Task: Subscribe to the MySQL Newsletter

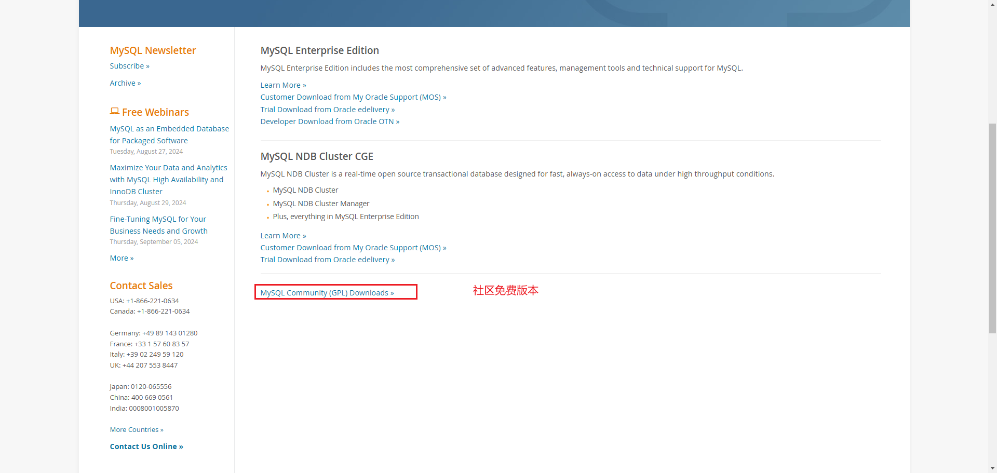Action: (129, 66)
